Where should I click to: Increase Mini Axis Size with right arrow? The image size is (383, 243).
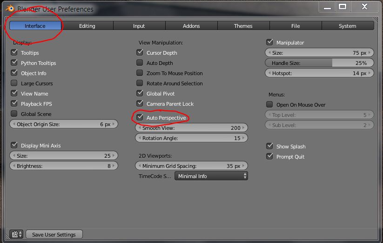[x=114, y=156]
